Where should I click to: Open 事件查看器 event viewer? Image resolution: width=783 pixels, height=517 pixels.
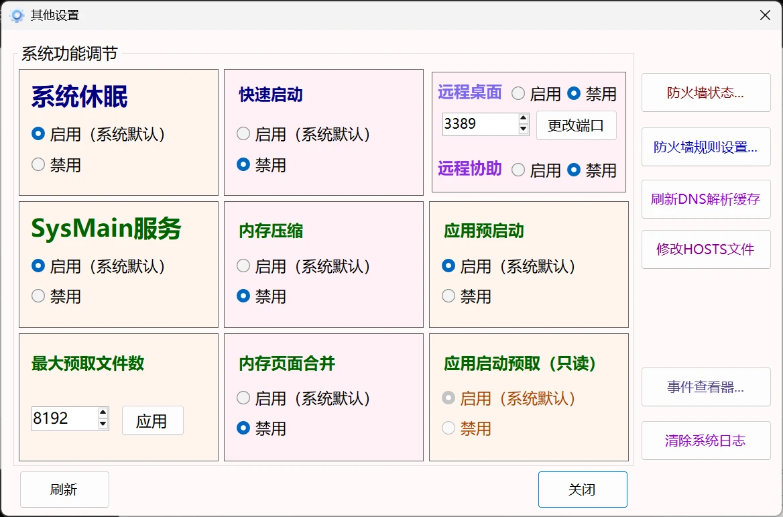click(705, 387)
